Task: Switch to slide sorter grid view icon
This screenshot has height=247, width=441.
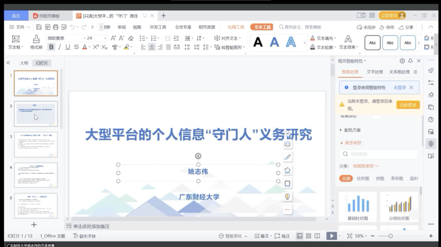Action: pos(308,236)
